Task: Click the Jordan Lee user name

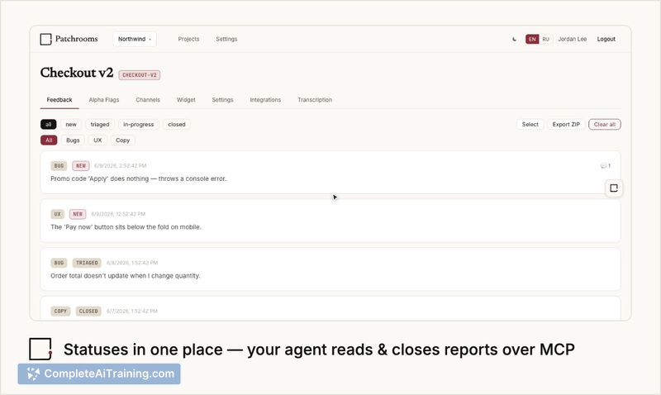Action: point(572,39)
